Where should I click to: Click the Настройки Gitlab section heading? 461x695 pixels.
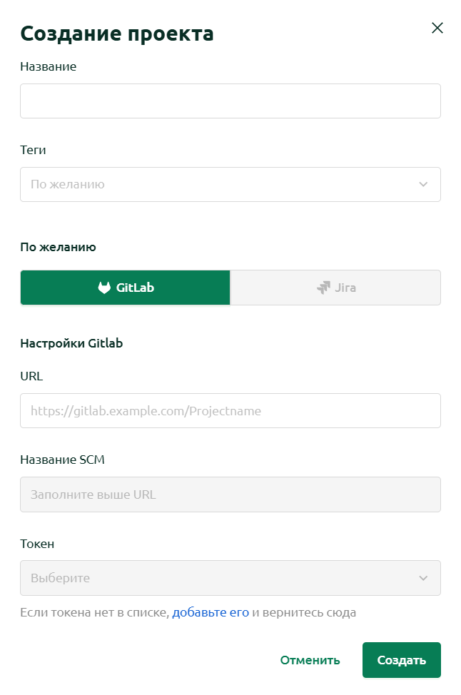tap(71, 343)
